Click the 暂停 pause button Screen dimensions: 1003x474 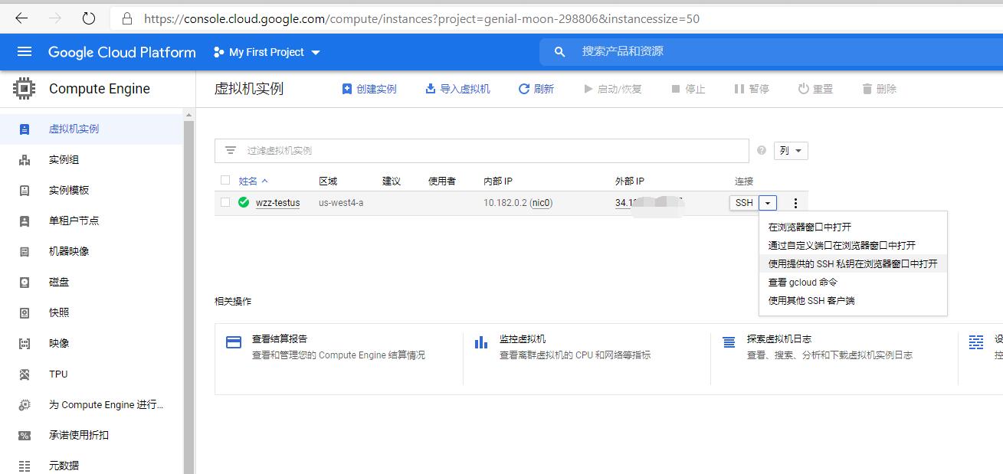752,89
